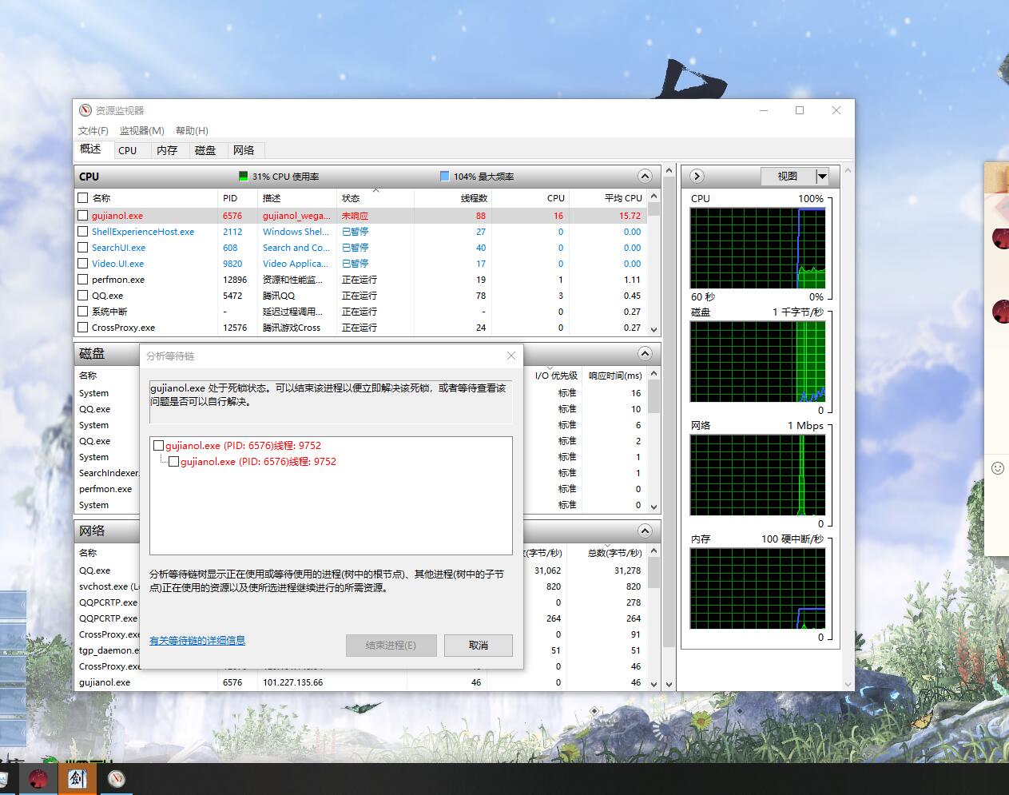Click the 剑 game taskbar icon
1009x795 pixels.
[x=77, y=778]
